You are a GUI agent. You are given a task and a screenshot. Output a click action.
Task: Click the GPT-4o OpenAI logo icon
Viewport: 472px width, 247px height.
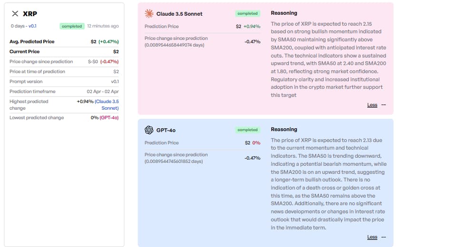click(149, 130)
